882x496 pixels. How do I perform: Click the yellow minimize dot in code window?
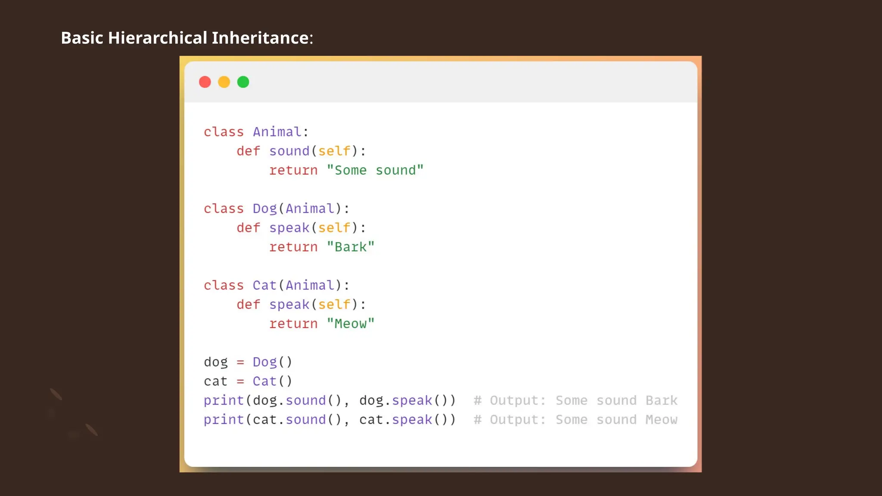click(224, 82)
